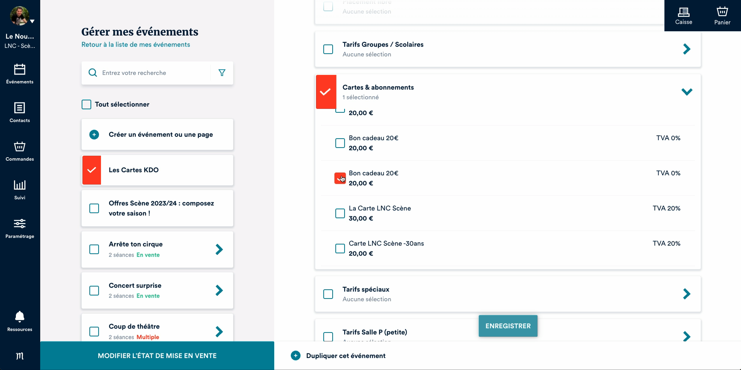This screenshot has width=741, height=370.
Task: Collapse the Cartes & abonnements section
Action: (686, 92)
